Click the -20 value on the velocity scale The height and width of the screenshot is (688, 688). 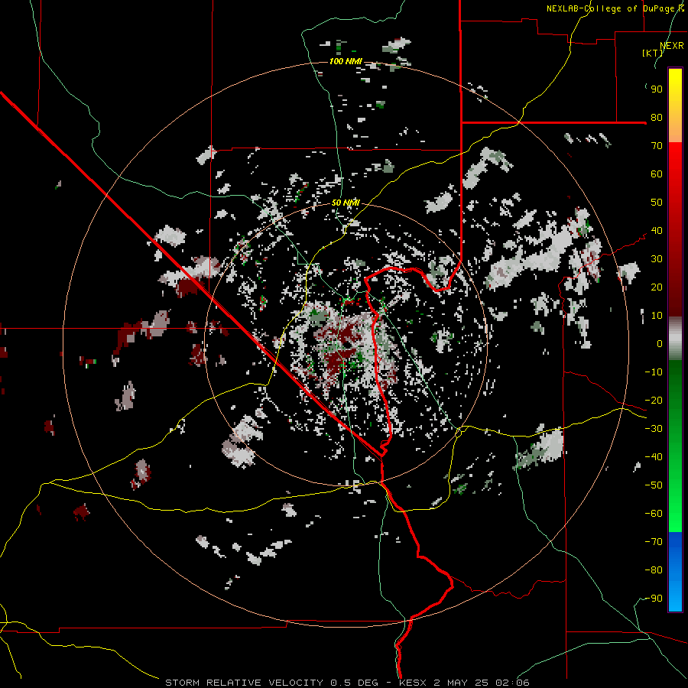click(x=654, y=401)
